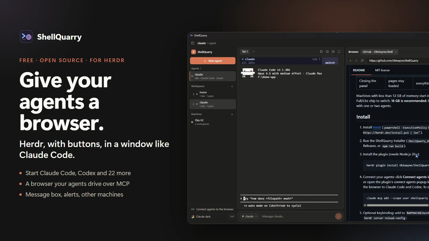Open the claude agent selector dropdown
Image resolution: width=429 pixels, height=241 pixels.
(x=249, y=216)
